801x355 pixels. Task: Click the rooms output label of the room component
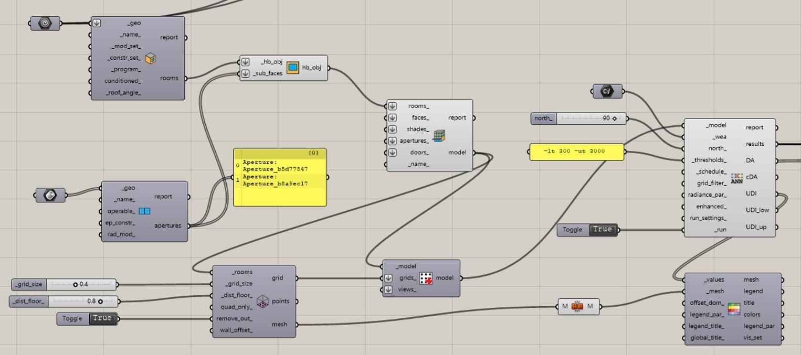point(169,78)
